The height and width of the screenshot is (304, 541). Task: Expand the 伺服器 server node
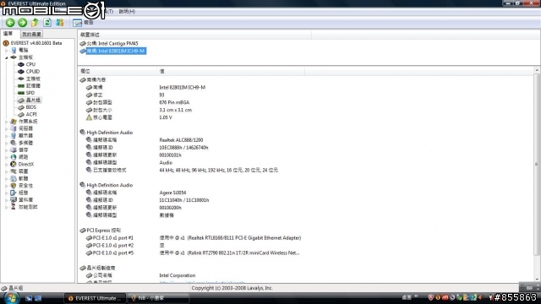6,128
